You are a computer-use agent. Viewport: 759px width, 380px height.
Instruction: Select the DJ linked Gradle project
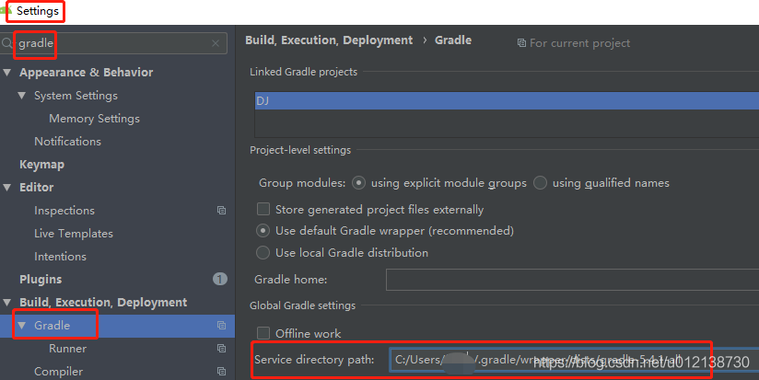pyautogui.click(x=263, y=101)
